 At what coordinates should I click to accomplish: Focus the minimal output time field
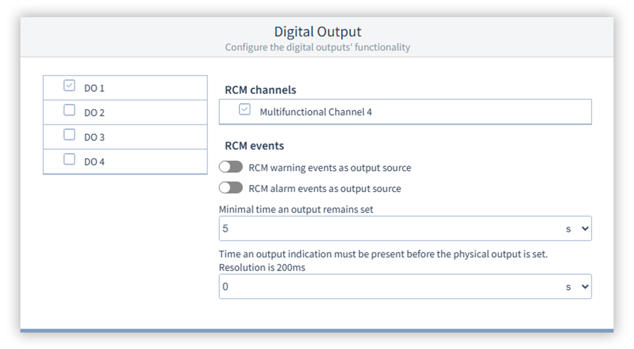[388, 229]
